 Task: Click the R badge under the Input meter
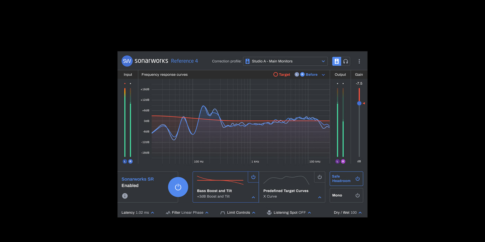(131, 161)
